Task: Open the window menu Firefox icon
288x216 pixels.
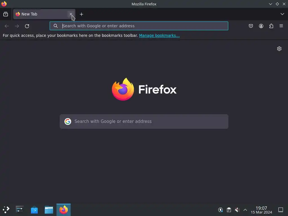Action: pos(4,4)
